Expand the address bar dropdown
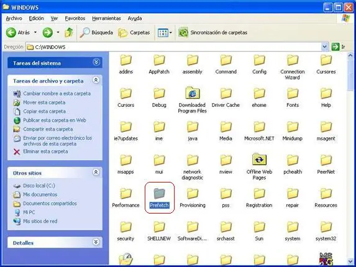The width and height of the screenshot is (356, 267). [x=325, y=47]
